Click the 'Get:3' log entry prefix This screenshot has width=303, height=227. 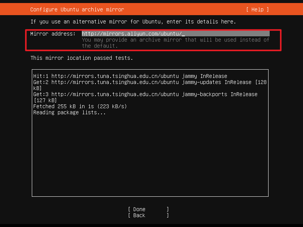[41, 94]
